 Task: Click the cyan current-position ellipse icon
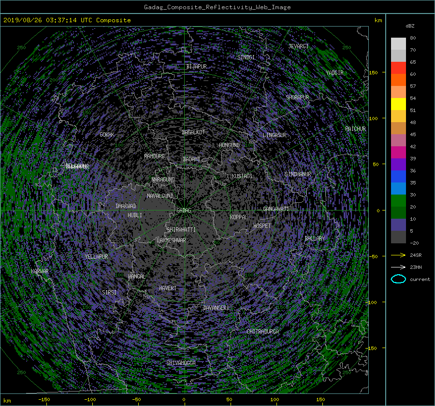pos(398,279)
